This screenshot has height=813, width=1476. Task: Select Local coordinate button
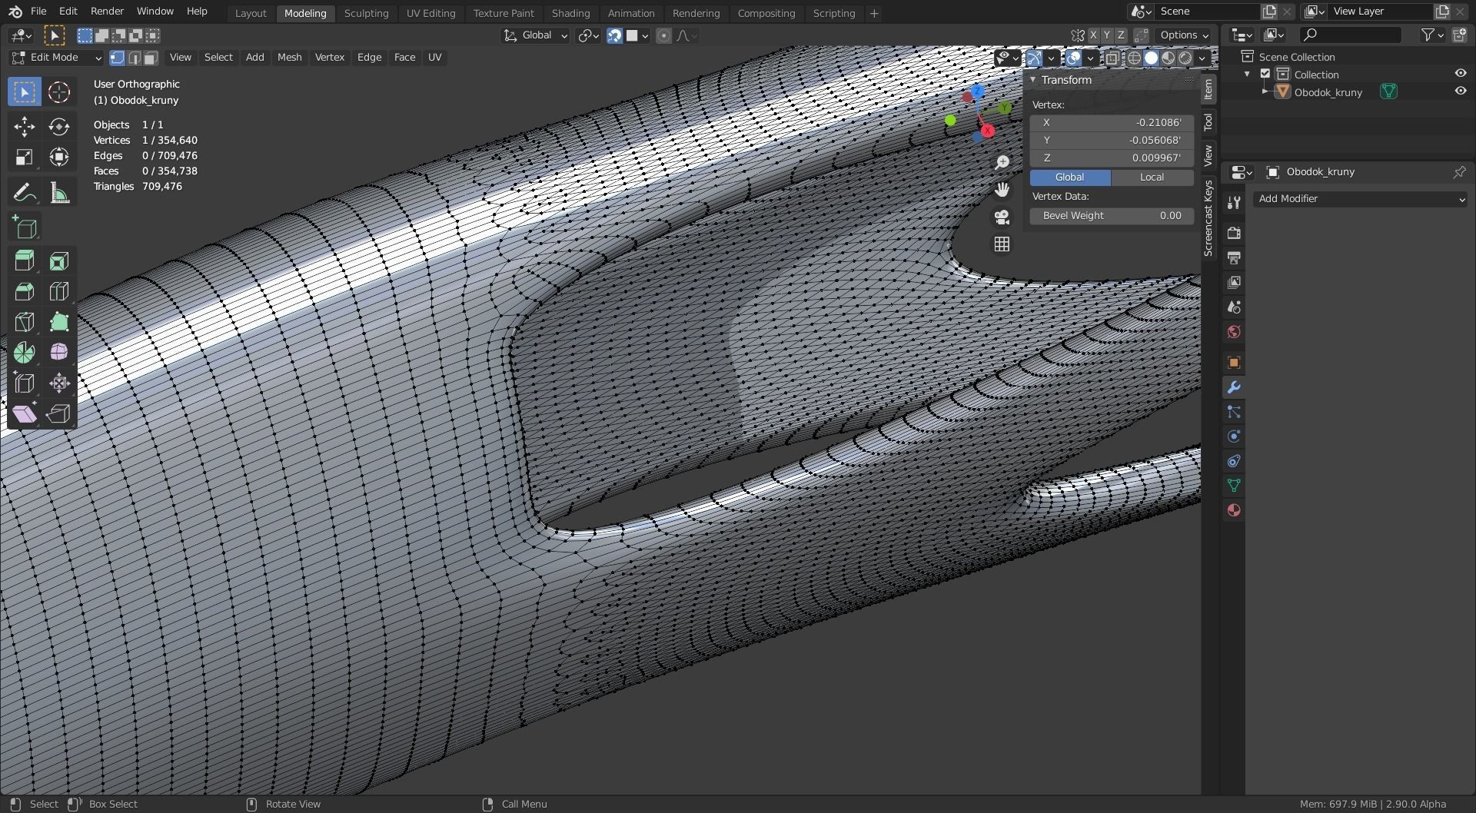(x=1152, y=178)
